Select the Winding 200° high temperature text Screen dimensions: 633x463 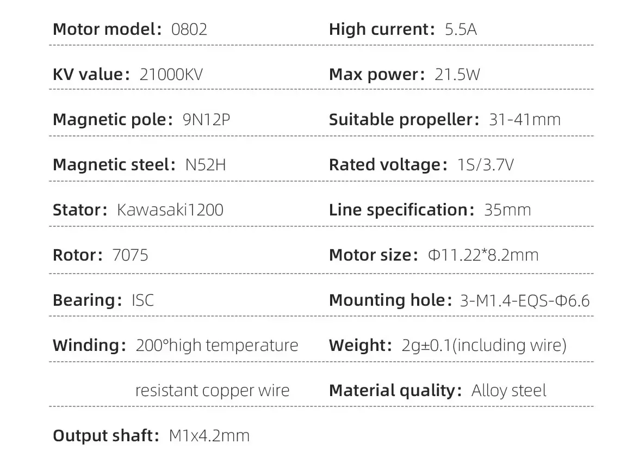pos(175,346)
